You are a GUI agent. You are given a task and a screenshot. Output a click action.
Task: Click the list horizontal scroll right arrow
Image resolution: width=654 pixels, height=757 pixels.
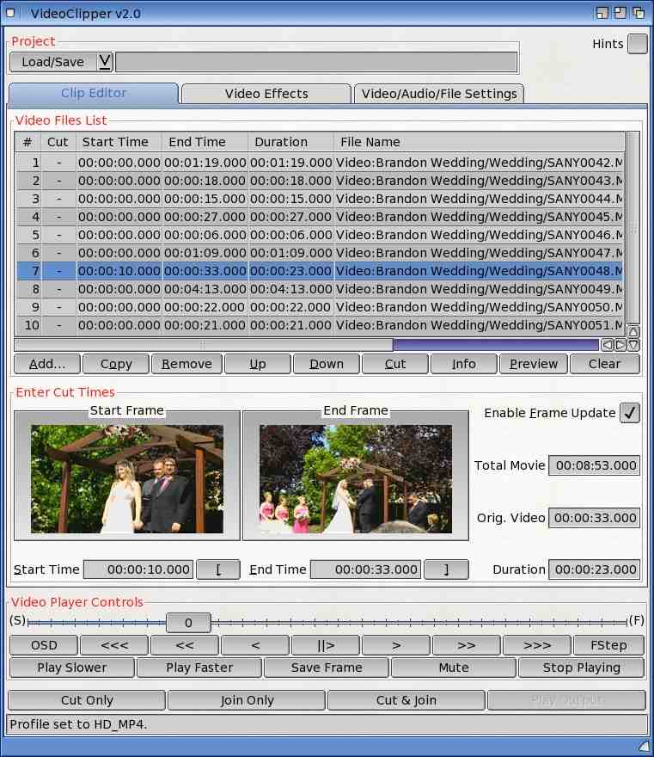620,345
